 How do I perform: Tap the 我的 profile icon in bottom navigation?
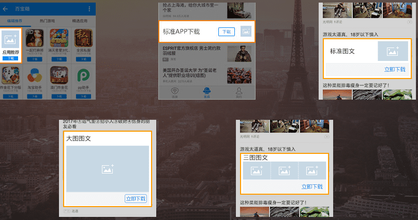[238, 92]
